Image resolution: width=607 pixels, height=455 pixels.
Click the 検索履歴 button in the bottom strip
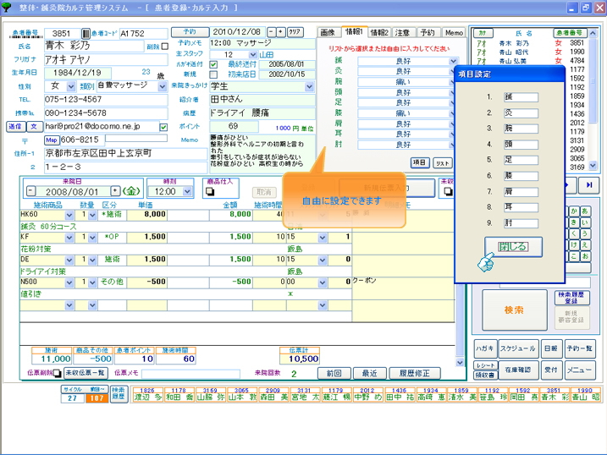[x=119, y=393]
